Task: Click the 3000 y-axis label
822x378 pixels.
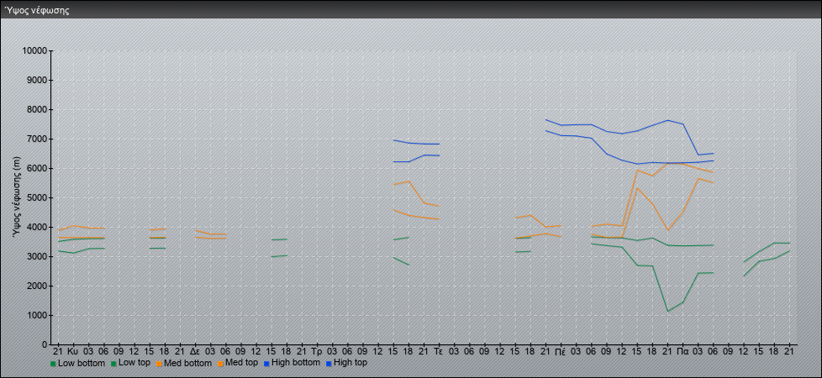Action: (x=37, y=256)
